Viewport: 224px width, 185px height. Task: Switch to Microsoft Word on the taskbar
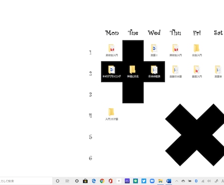[x=168, y=181]
